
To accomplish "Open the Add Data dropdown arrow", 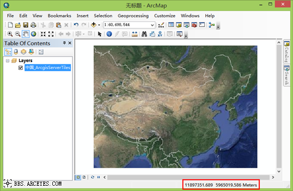I will pyautogui.click(x=99, y=25).
